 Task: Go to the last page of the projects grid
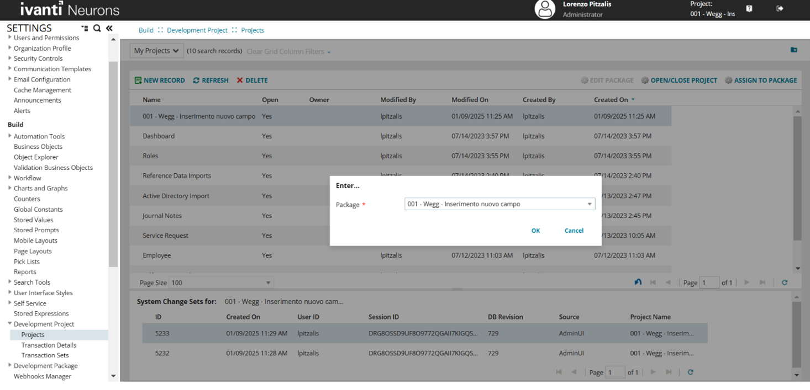click(x=762, y=282)
